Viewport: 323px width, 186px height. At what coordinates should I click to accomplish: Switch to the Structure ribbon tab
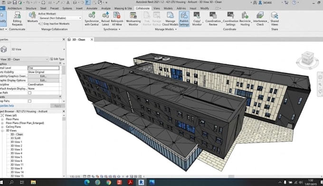(31, 8)
